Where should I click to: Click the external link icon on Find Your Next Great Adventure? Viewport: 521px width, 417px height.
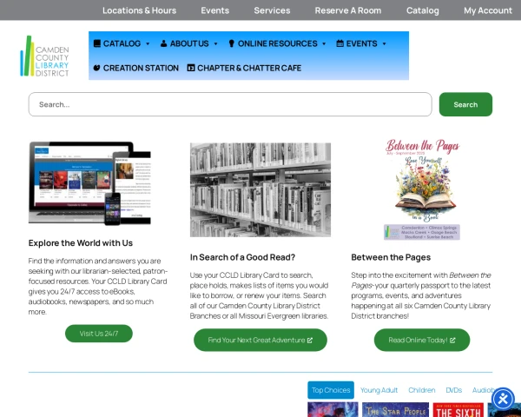pos(310,341)
